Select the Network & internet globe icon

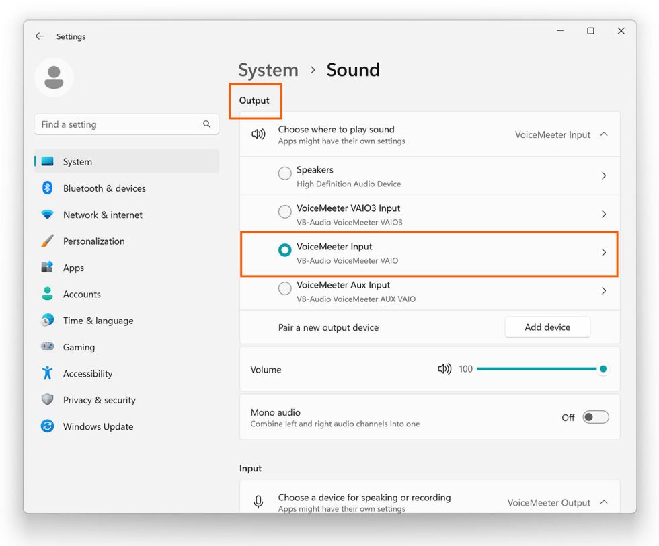[47, 214]
